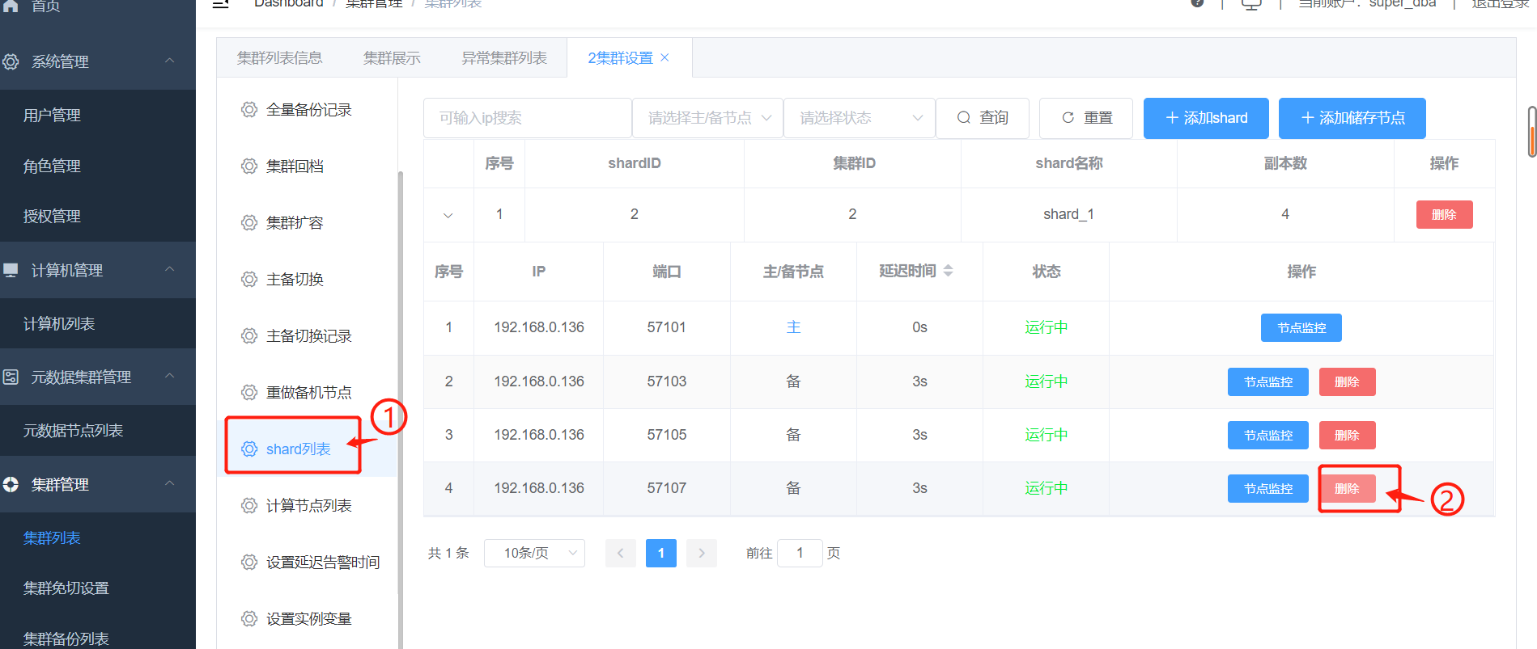The height and width of the screenshot is (649, 1537).
Task: Click the 集群管理 icon in sidebar
Action: click(11, 484)
